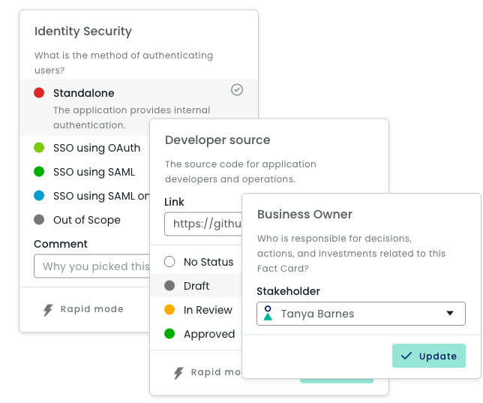Image resolution: width=483 pixels, height=403 pixels.
Task: Open the Tanya Barnes stakeholder combo box
Action: tap(361, 314)
